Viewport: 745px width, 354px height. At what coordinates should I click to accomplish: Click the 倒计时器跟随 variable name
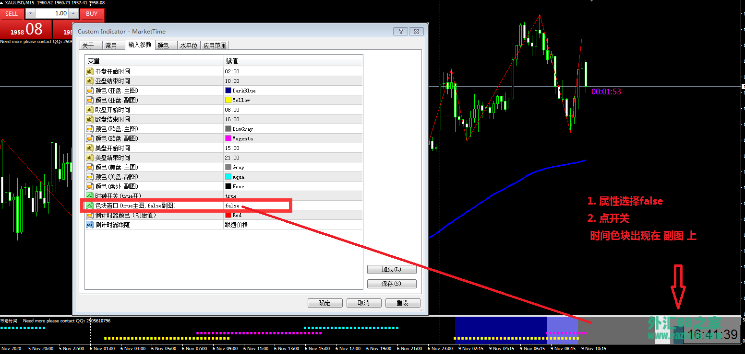[112, 225]
